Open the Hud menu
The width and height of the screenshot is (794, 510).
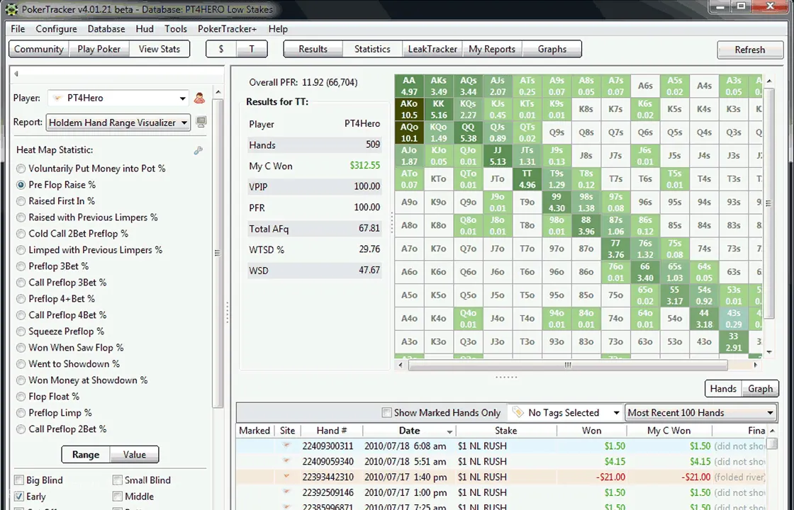145,29
